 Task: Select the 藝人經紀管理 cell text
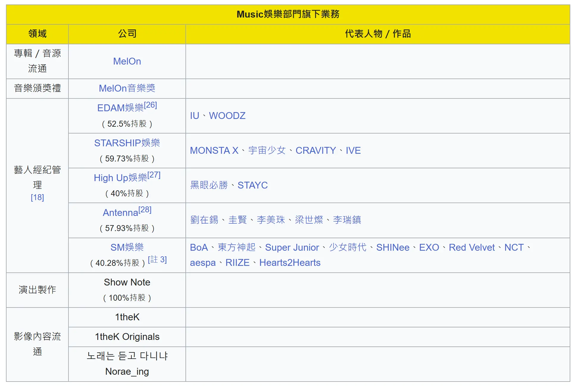tap(38, 178)
